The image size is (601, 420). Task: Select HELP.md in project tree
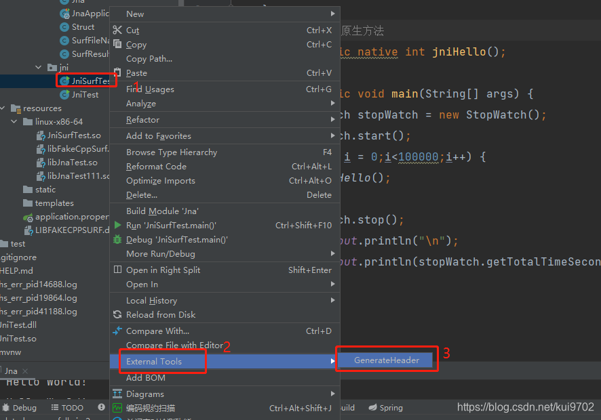pyautogui.click(x=16, y=271)
